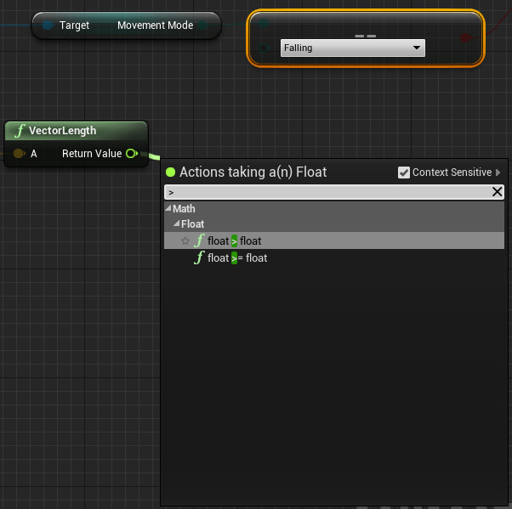
Task: Click the A vector input pin on VectorLength
Action: [18, 154]
